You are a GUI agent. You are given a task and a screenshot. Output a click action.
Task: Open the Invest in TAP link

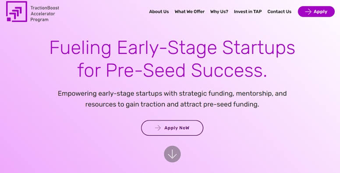(248, 12)
